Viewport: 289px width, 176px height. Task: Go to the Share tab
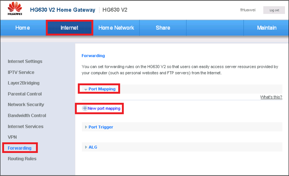(x=163, y=28)
